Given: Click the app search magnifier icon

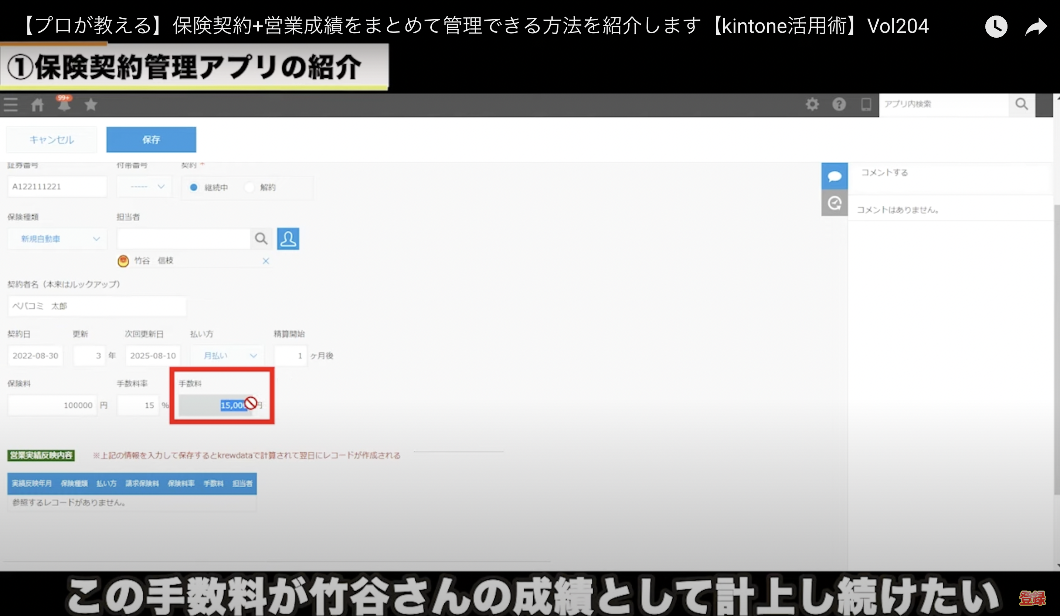Looking at the screenshot, I should (x=1021, y=104).
